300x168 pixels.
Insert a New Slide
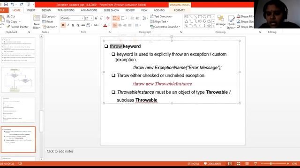coord(37,22)
